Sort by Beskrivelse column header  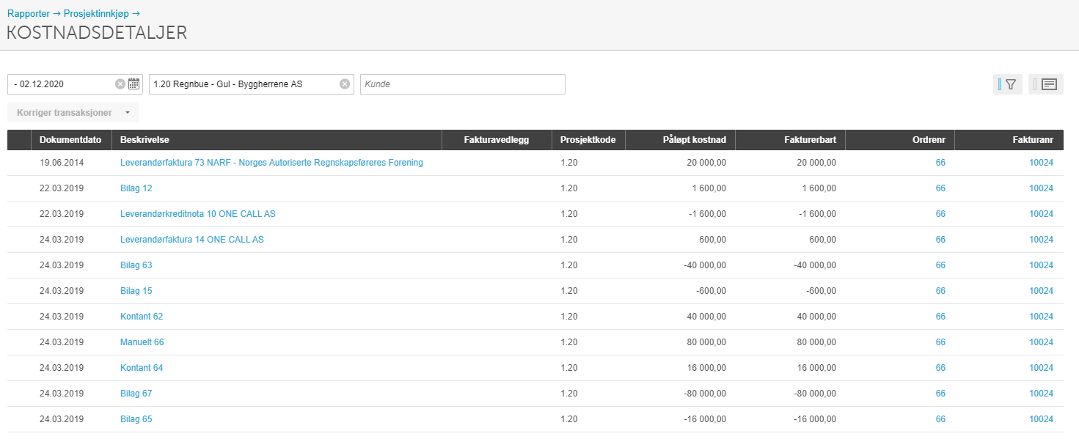click(x=277, y=140)
